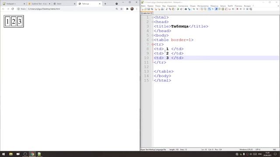Click the browser address bar URL

(x=44, y=9)
